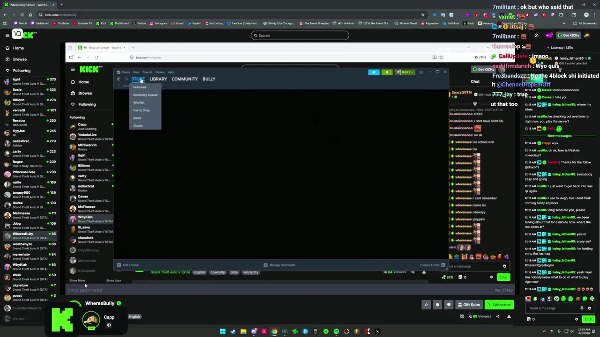Open a new browser tab with plus
600x337 pixels.
point(61,5)
